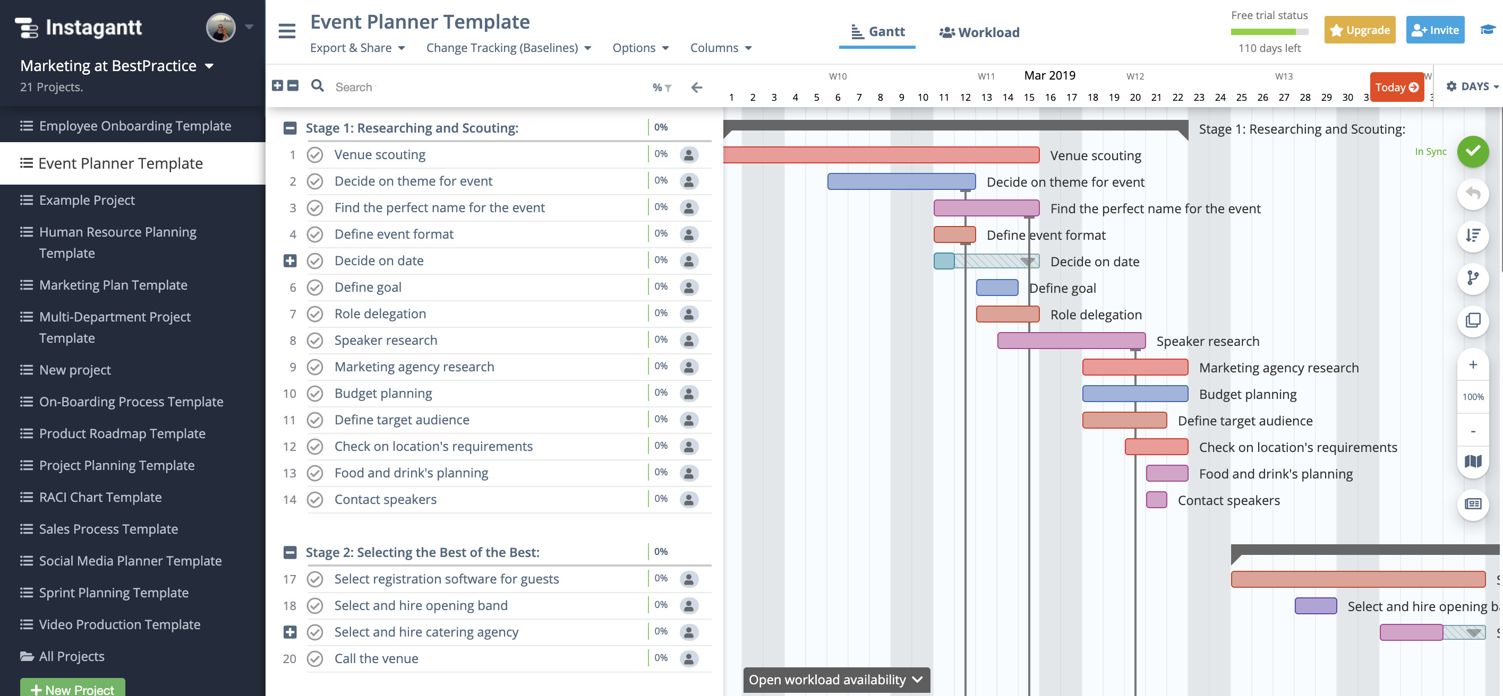Select the undo icon in right toolbar
The height and width of the screenshot is (696, 1503).
tap(1473, 194)
